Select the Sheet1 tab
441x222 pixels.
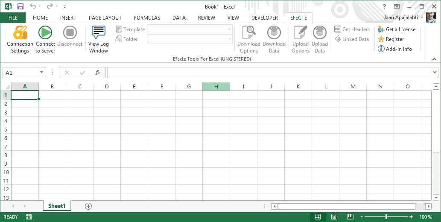[57, 206]
